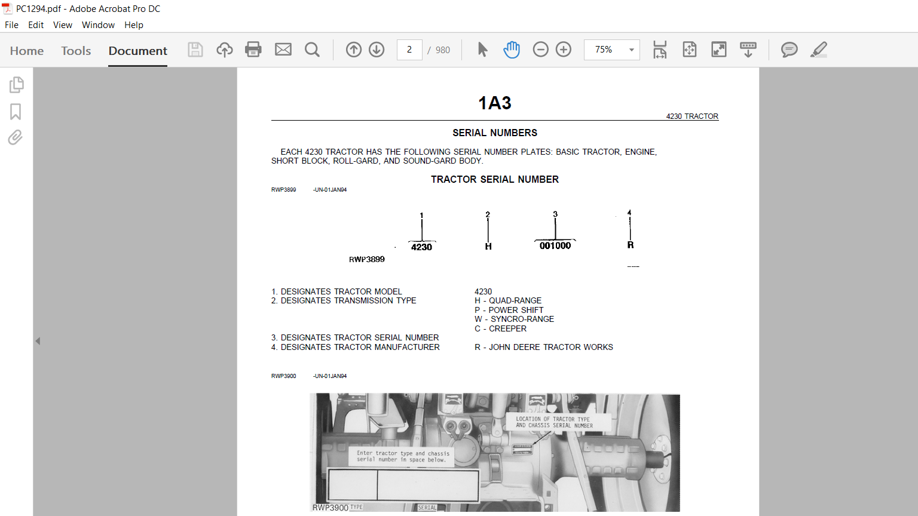Print the document using the printer icon
The width and height of the screenshot is (918, 516).
[253, 50]
